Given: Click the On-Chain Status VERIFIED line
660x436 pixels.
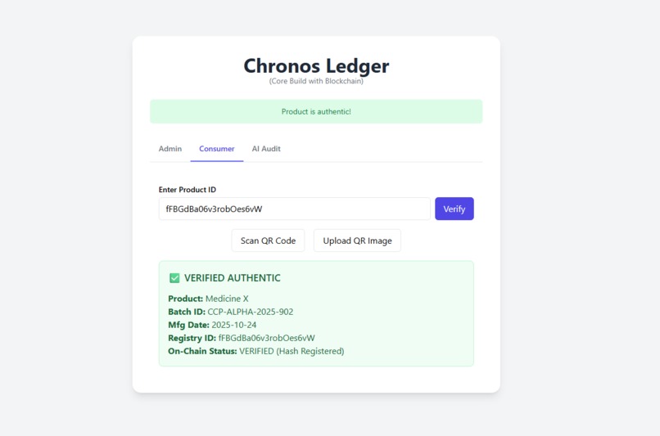Looking at the screenshot, I should 256,351.
